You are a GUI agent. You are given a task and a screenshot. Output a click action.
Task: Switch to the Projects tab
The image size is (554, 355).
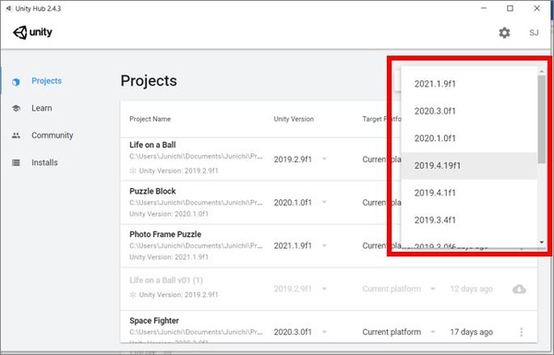coord(47,81)
